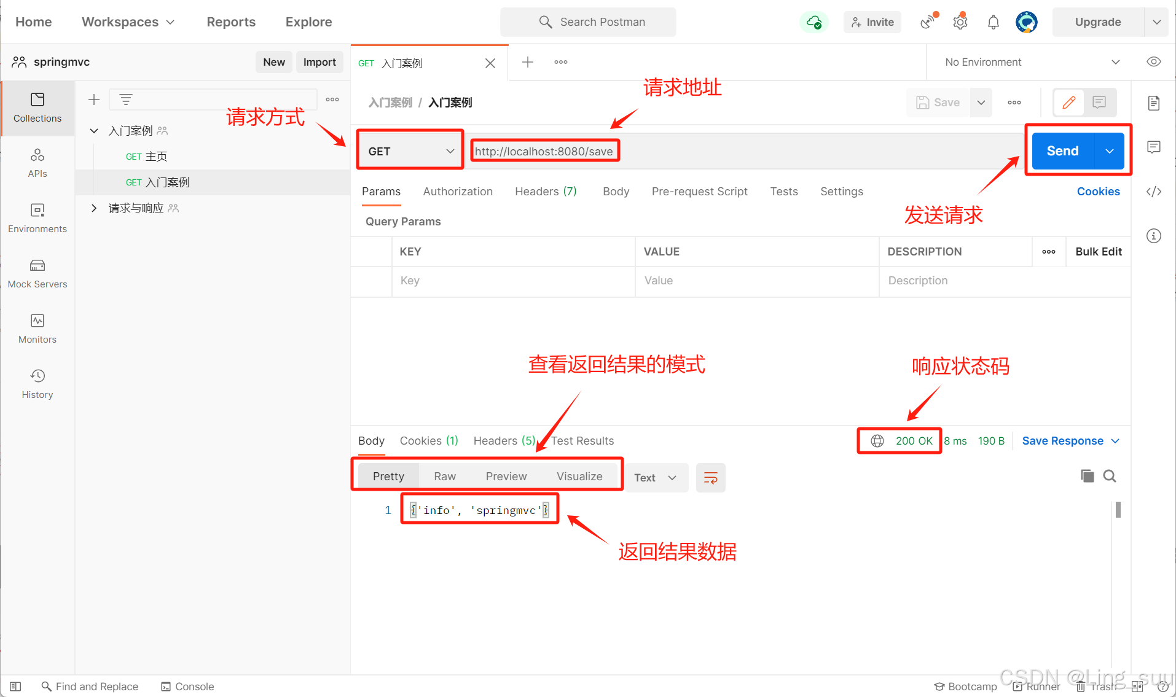Open code snippet icon in right sidebar
This screenshot has height=697, width=1176.
[1153, 192]
